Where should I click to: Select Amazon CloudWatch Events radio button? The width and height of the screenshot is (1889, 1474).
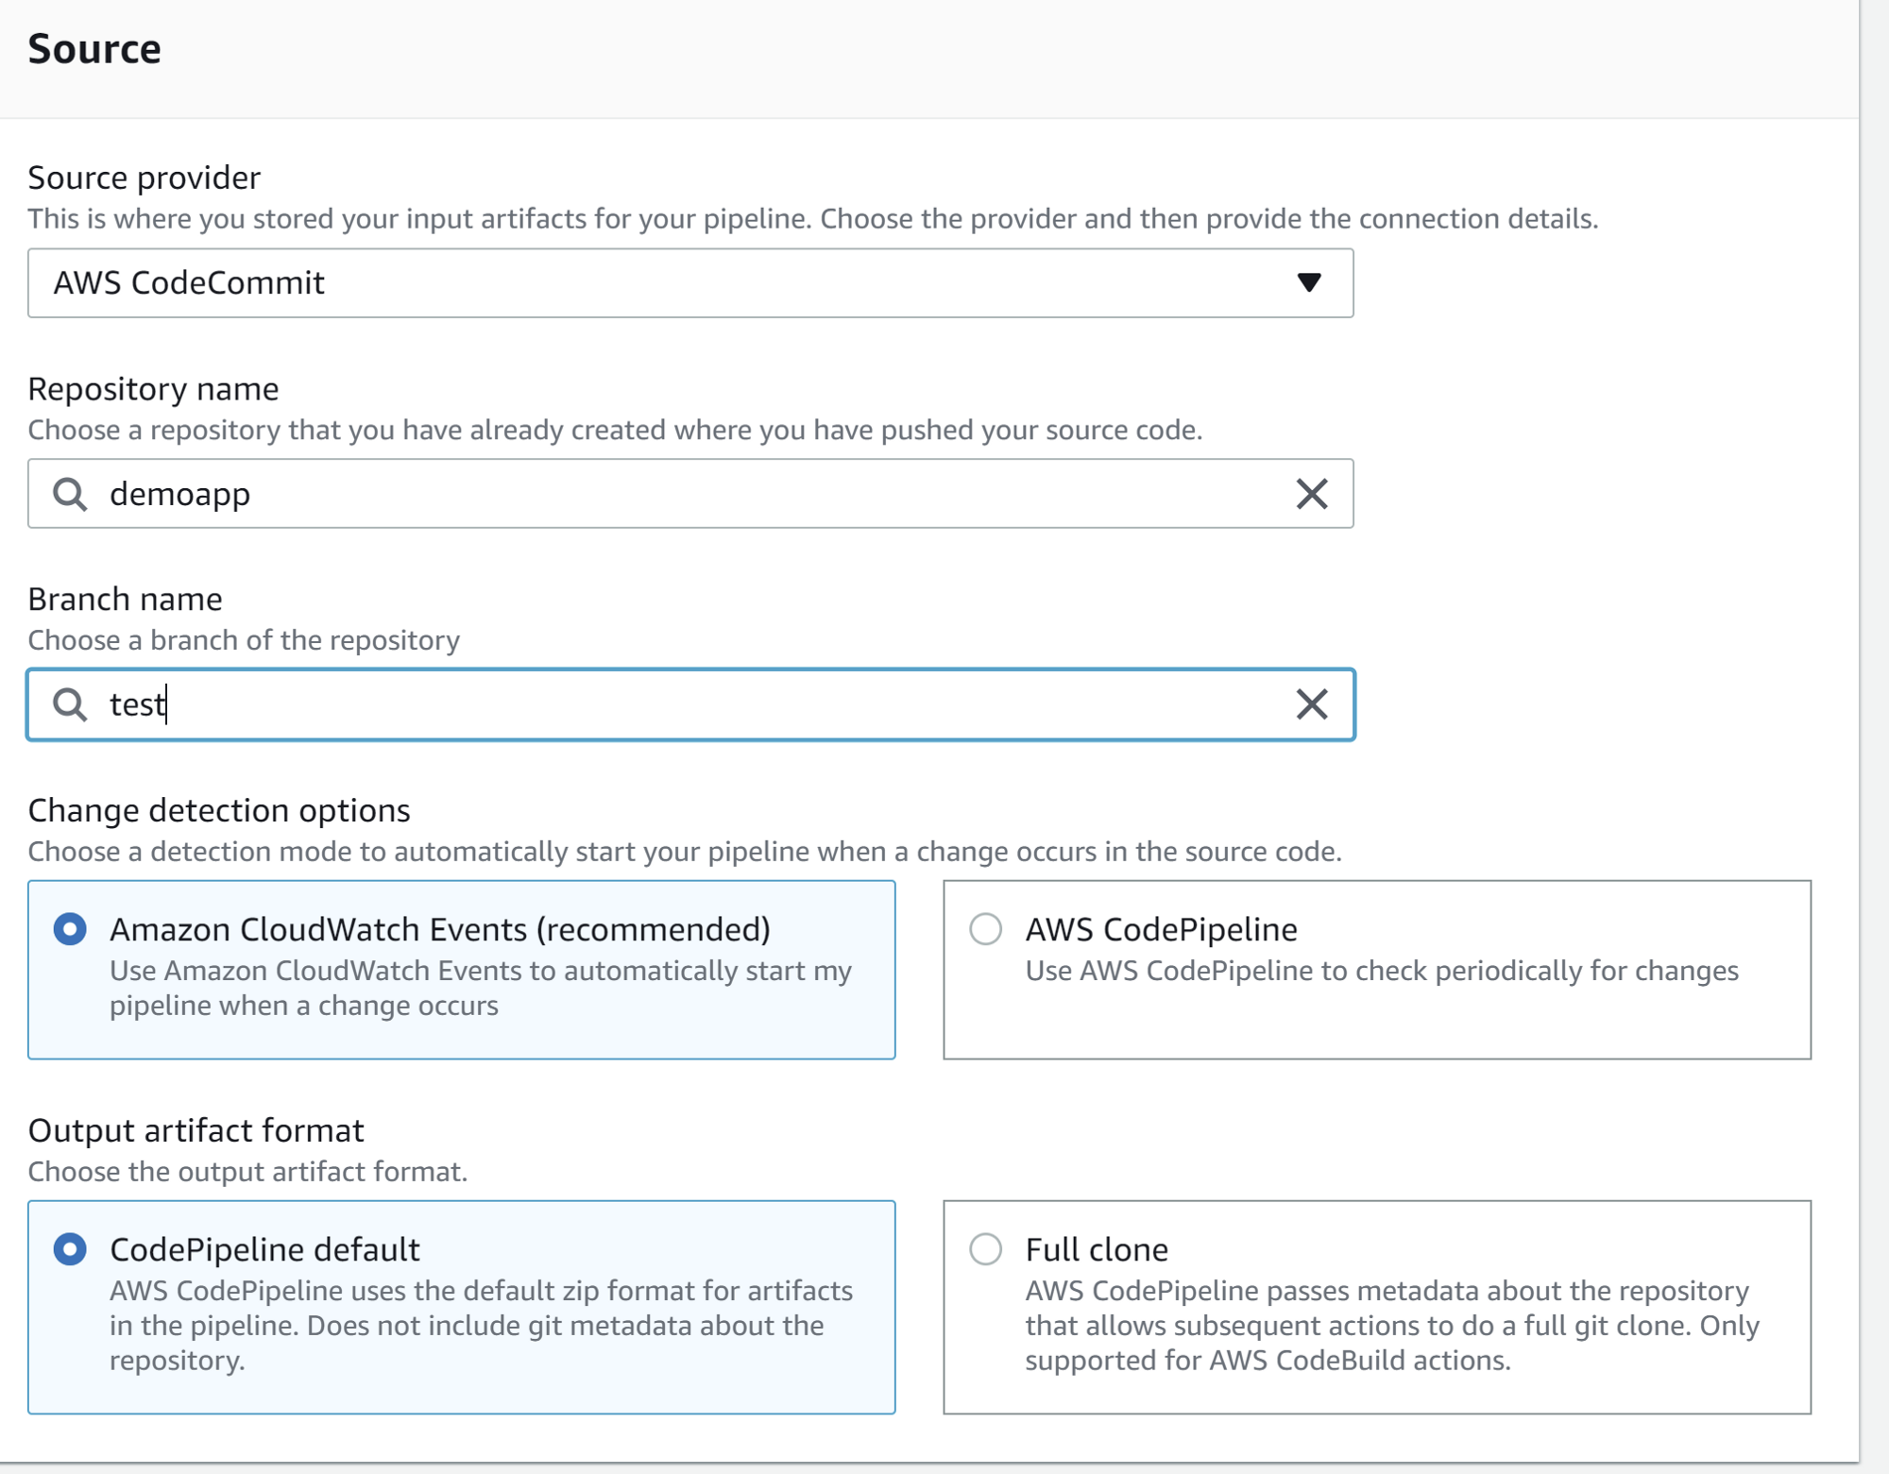tap(70, 929)
